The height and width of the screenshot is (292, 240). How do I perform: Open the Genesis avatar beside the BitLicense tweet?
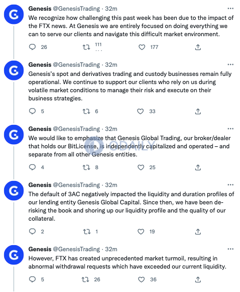coord(14,135)
